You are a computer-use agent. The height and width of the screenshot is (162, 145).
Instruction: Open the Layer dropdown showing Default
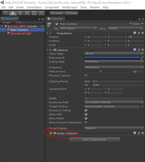click(126, 28)
